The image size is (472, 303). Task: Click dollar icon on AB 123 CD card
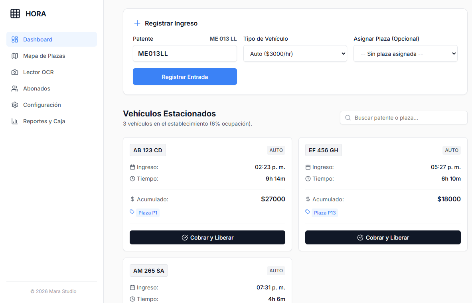point(132,199)
